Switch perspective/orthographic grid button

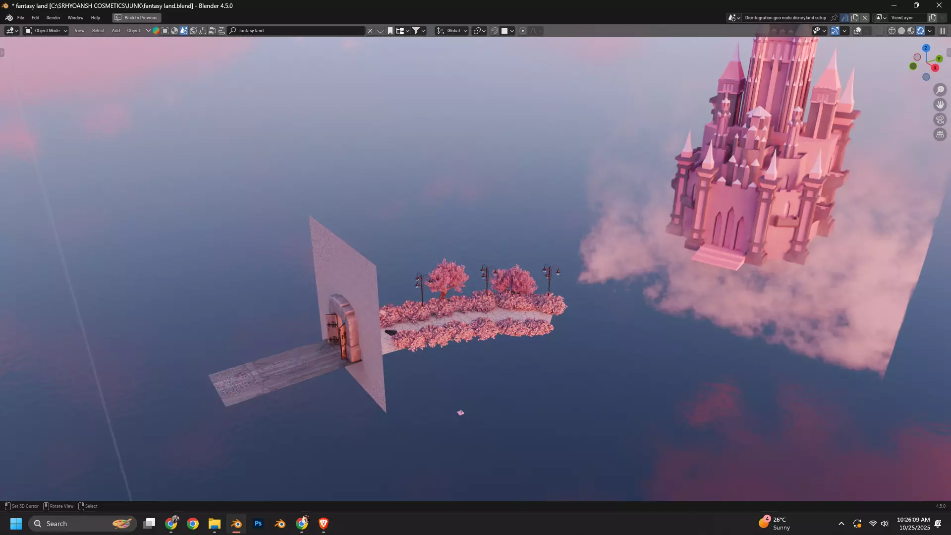coord(940,134)
